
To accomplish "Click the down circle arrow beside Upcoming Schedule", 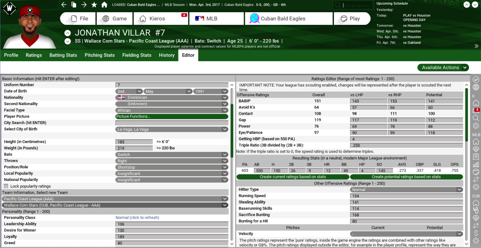I will [475, 5].
